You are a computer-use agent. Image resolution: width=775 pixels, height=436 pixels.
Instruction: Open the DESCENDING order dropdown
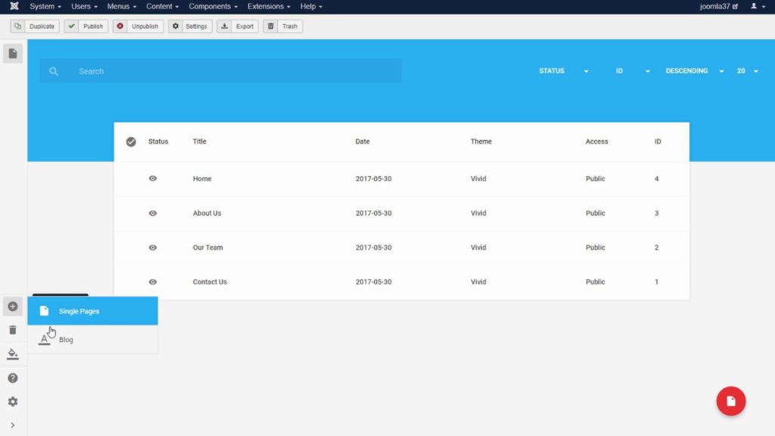[x=695, y=71]
